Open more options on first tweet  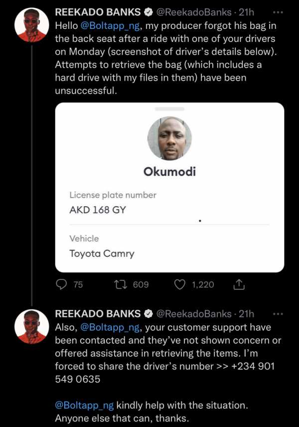[x=279, y=12]
